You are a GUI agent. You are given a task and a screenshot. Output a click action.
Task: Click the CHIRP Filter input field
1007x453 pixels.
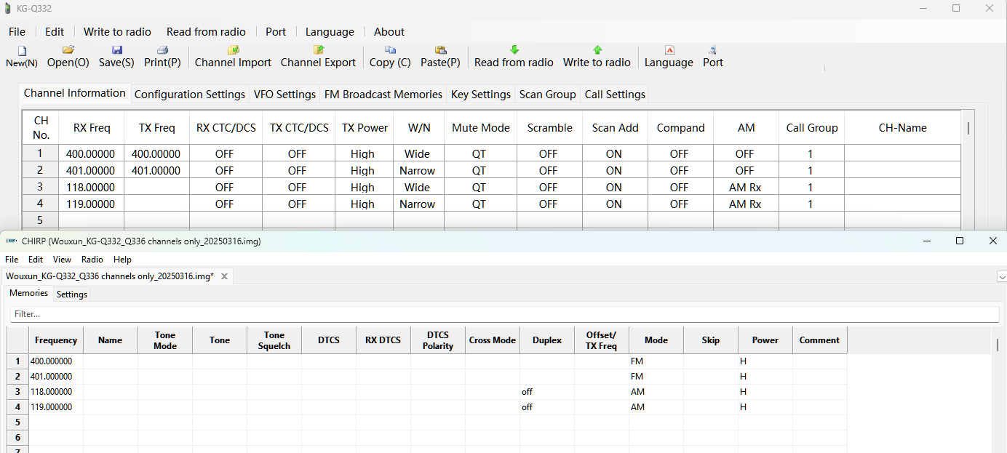(x=504, y=314)
